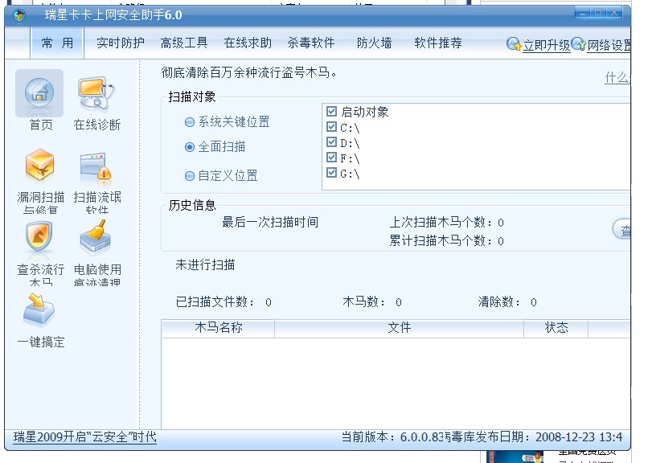Switch to the 常用 tab
Image resolution: width=648 pixels, height=463 pixels.
tap(57, 43)
